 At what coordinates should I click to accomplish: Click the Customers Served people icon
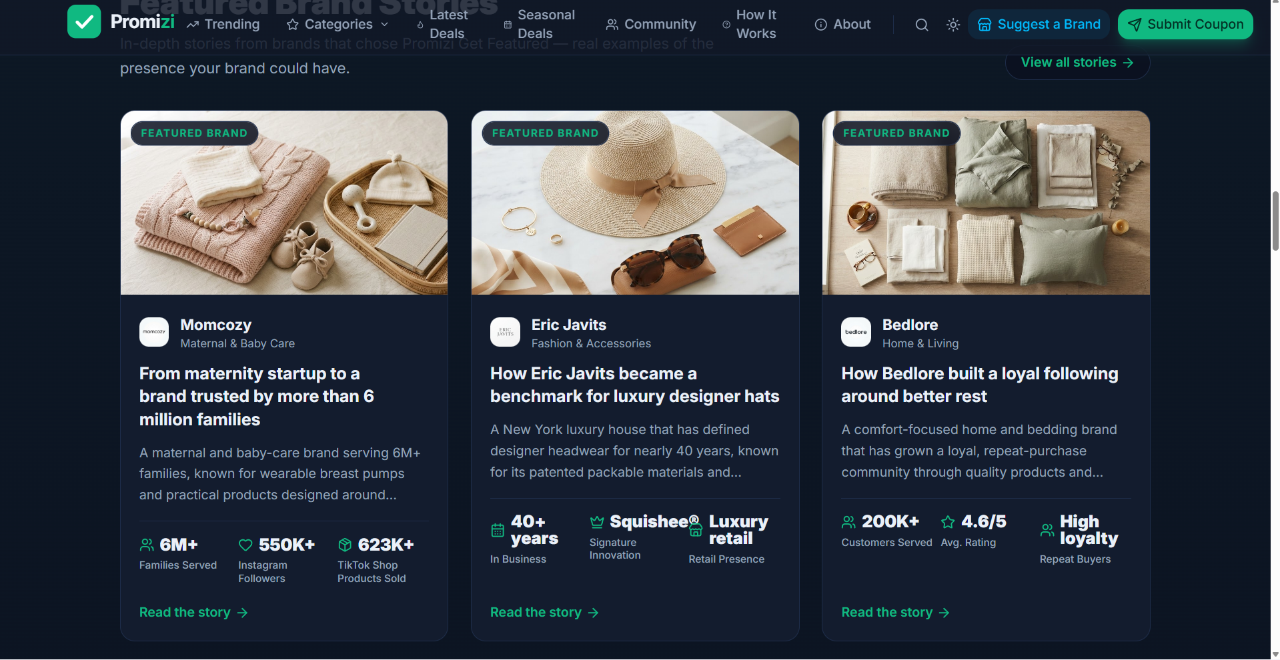coord(848,522)
